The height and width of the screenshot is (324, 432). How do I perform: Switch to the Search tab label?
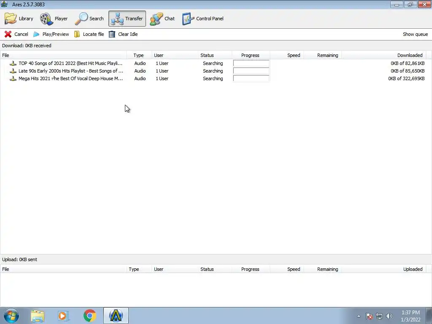coord(97,19)
